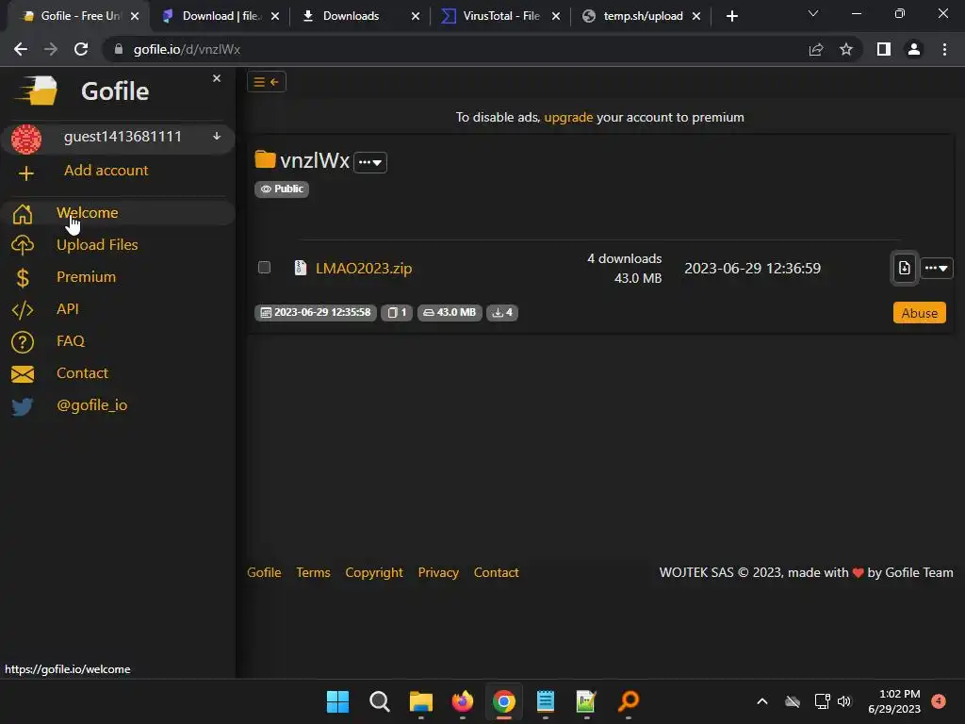965x724 pixels.
Task: Open Firefox from the taskbar
Action: click(x=462, y=701)
